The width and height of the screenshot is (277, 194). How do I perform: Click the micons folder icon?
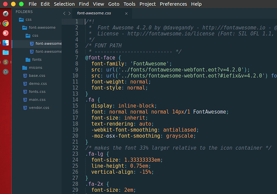point(25,68)
